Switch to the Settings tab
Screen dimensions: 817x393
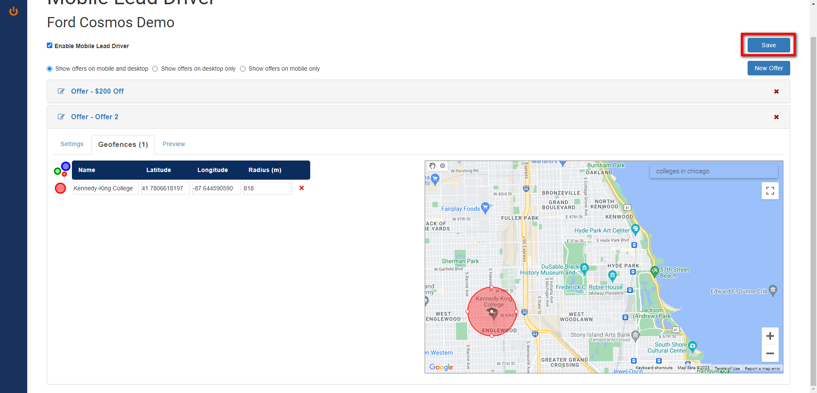point(72,144)
